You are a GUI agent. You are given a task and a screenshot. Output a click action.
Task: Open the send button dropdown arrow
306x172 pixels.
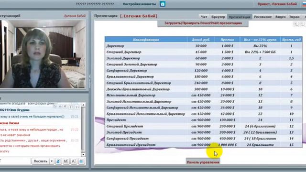click(x=52, y=161)
